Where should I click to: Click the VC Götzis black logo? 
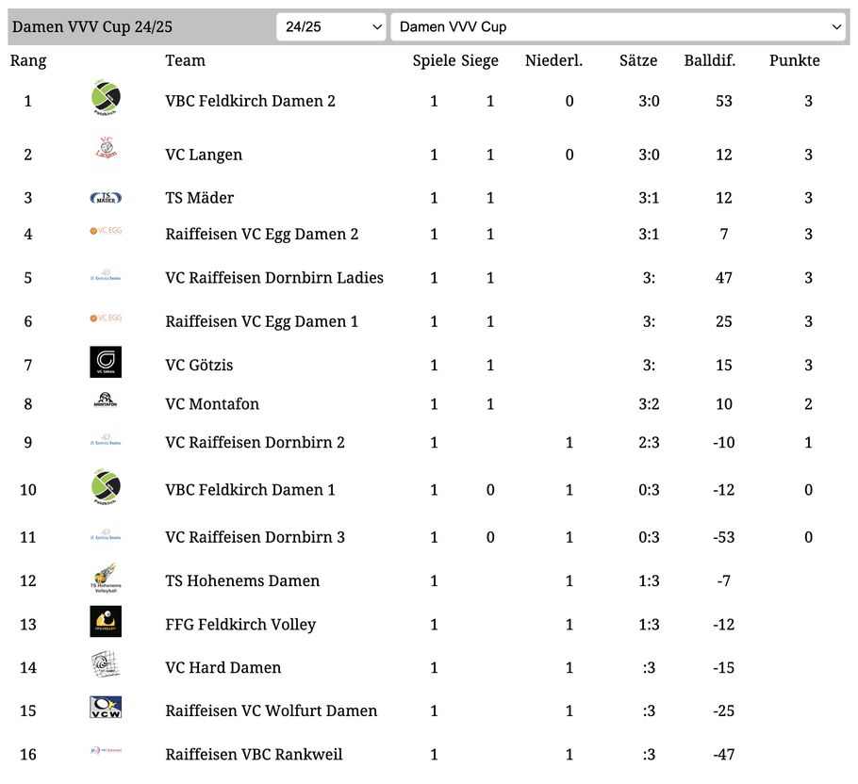click(106, 362)
